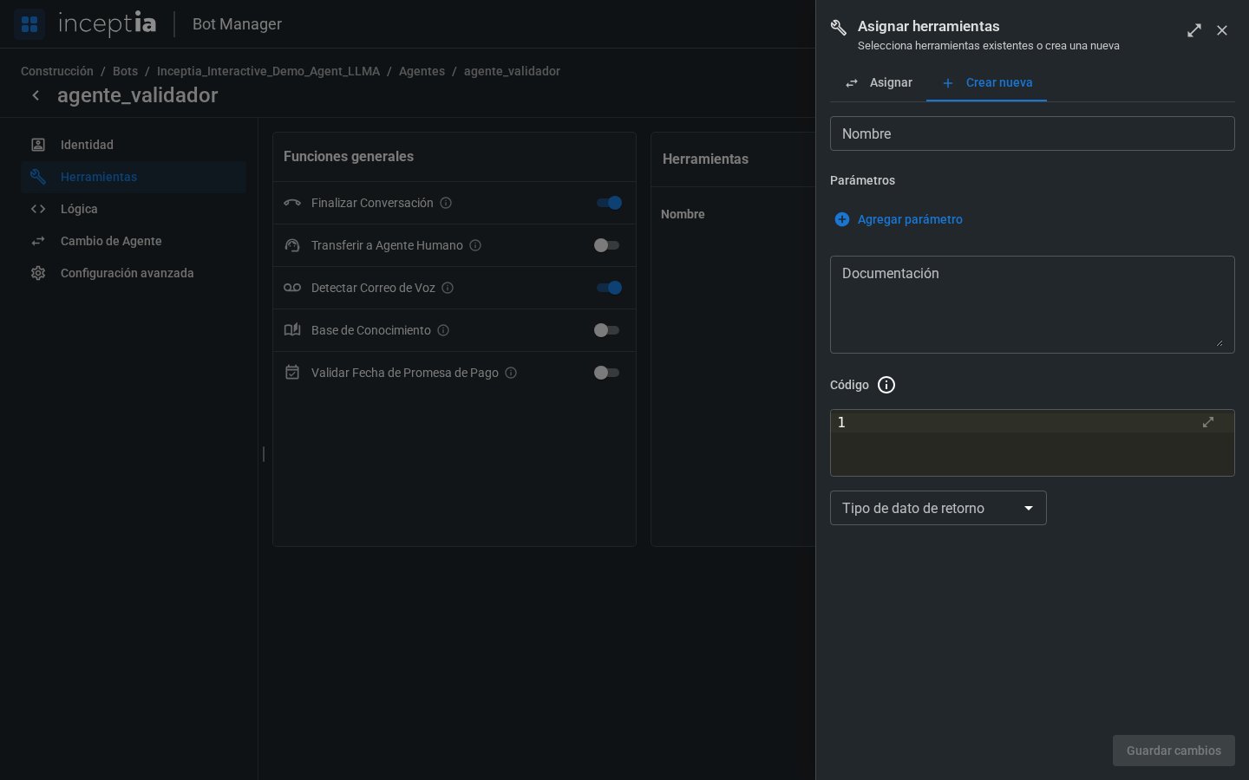Click the code brackets icon for Lógica

(x=38, y=209)
